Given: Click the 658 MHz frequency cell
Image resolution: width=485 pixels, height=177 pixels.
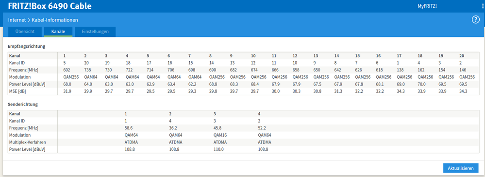Looking at the screenshot, I should [296, 70].
